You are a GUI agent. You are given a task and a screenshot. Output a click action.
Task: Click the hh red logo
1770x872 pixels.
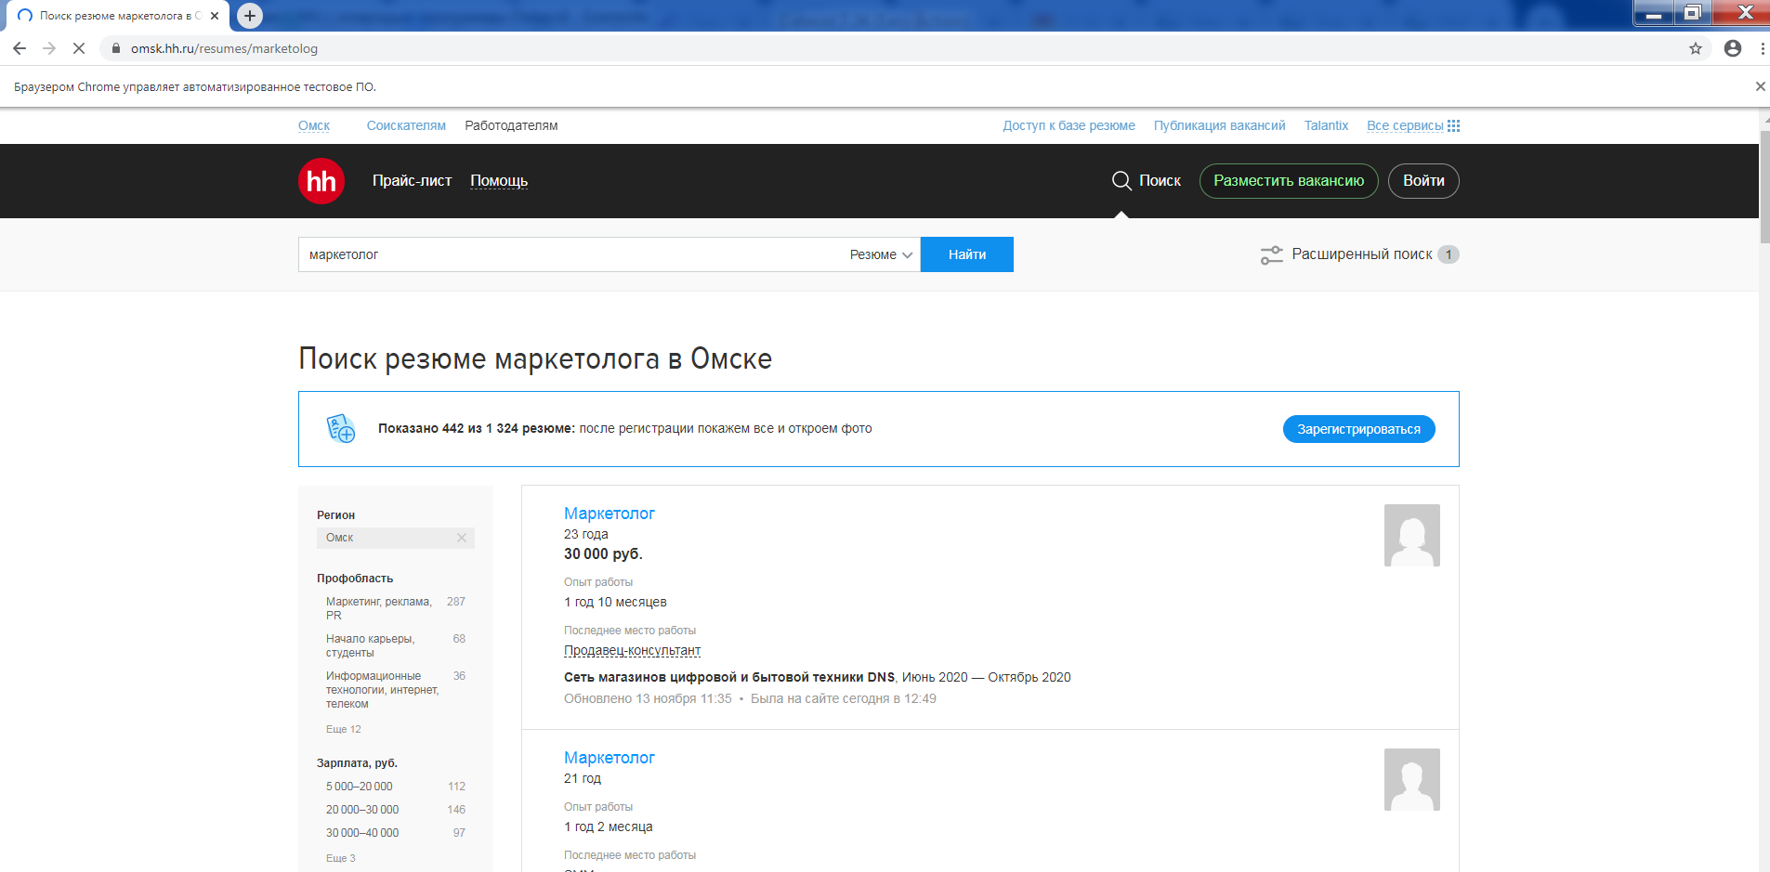(321, 181)
